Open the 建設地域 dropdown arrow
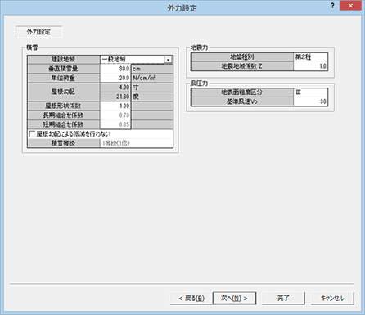Screen dimensions: 365x315 coord(169,60)
